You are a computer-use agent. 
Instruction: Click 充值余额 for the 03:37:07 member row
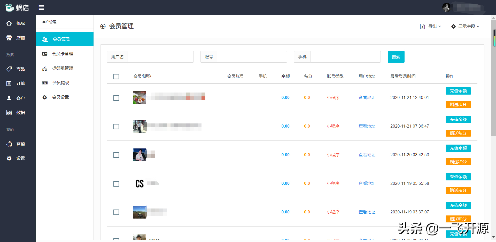pyautogui.click(x=458, y=205)
